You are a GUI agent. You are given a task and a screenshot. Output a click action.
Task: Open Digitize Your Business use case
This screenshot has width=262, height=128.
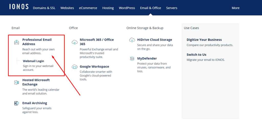204,40
